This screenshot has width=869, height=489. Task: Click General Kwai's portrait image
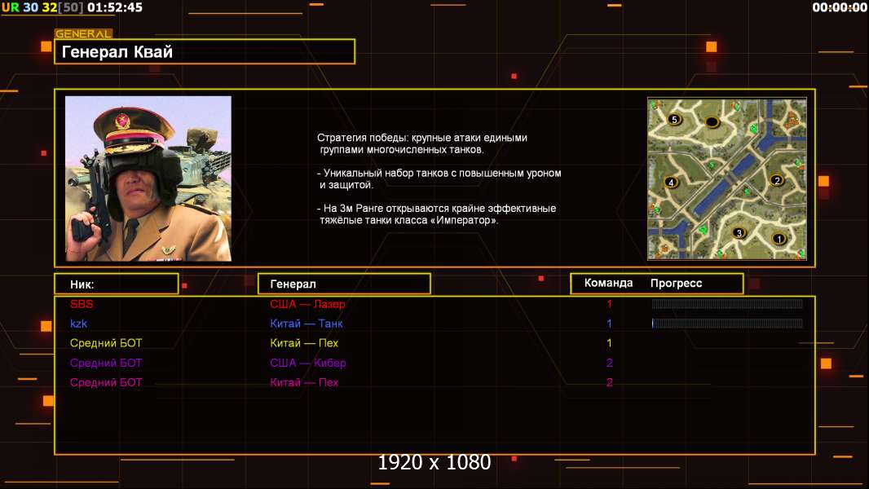[x=148, y=178]
